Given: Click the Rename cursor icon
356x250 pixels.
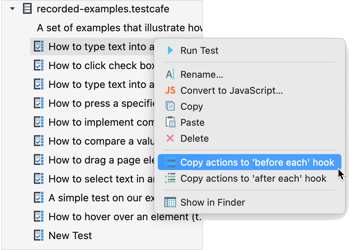Looking at the screenshot, I should (169, 74).
